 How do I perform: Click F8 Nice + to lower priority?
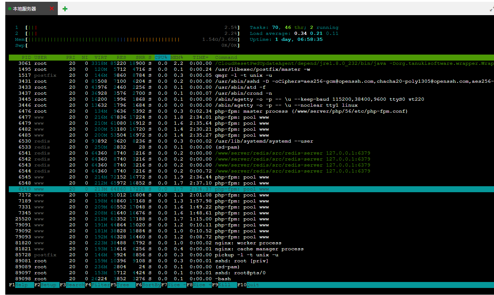point(199,285)
